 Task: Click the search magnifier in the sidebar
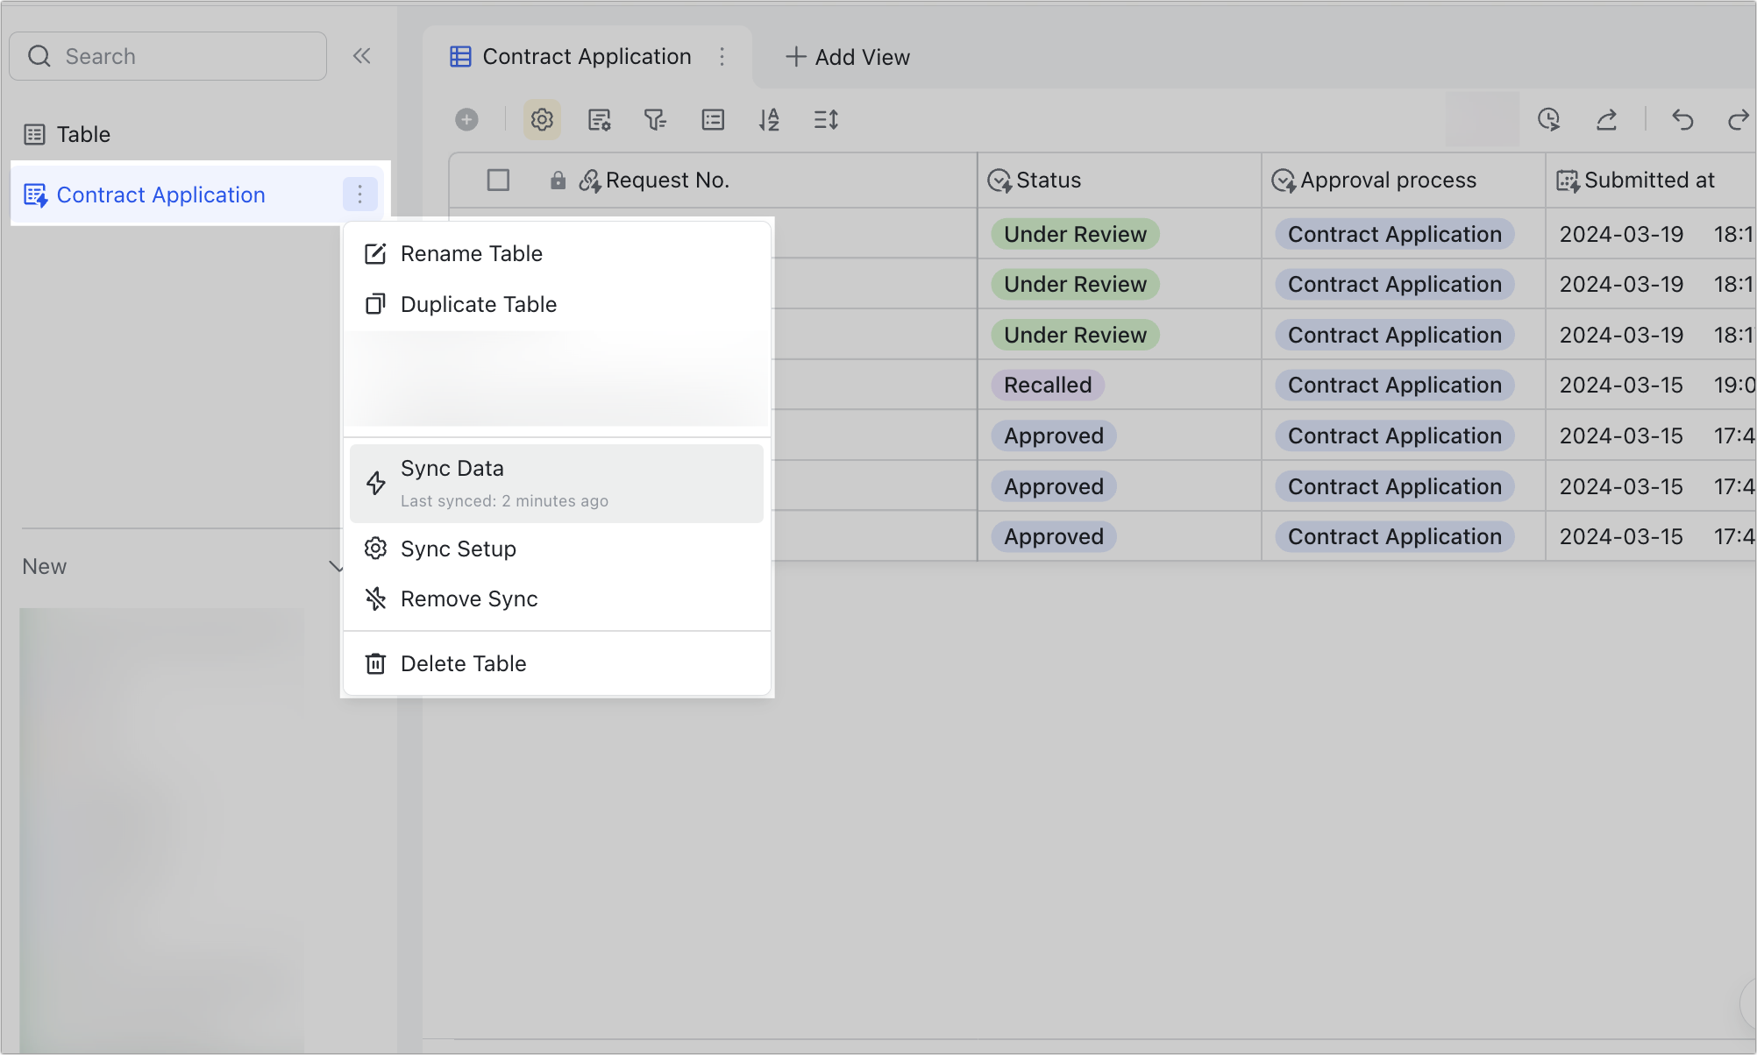[x=39, y=55]
